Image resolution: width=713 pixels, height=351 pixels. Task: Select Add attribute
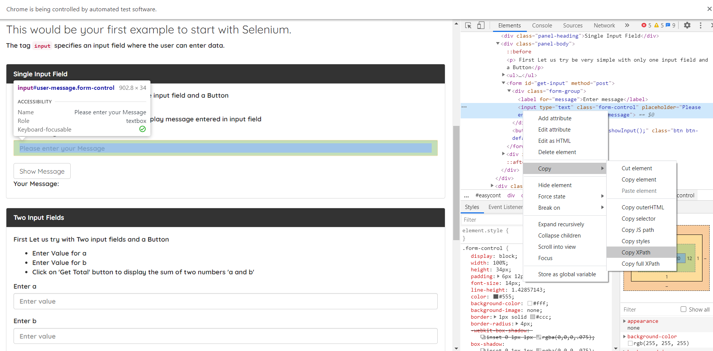click(x=565, y=118)
